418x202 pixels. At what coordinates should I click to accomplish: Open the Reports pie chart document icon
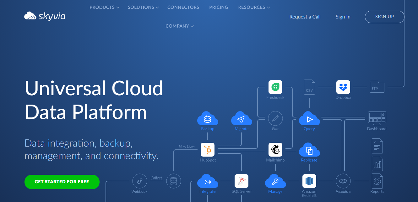[377, 181]
